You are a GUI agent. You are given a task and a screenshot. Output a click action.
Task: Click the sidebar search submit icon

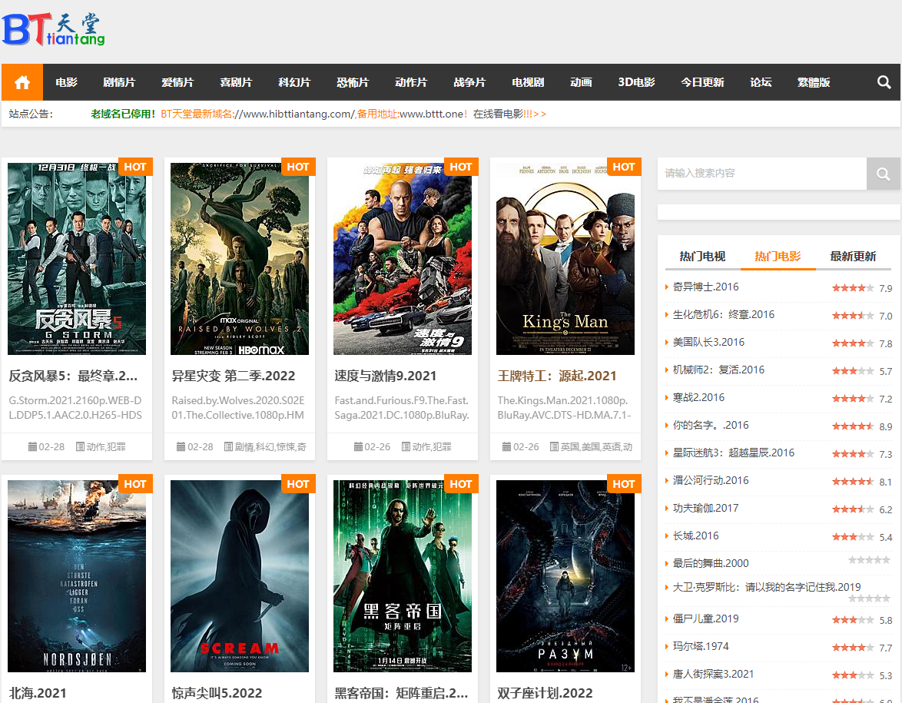pyautogui.click(x=883, y=174)
